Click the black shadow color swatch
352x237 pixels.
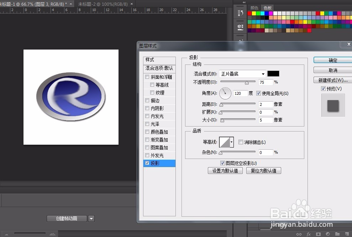pos(273,73)
